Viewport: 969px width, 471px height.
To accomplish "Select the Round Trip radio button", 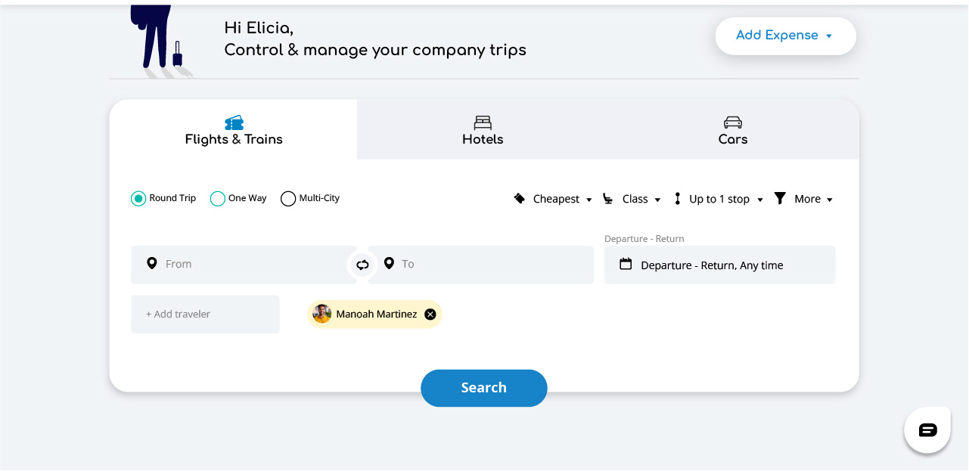I will pyautogui.click(x=138, y=199).
